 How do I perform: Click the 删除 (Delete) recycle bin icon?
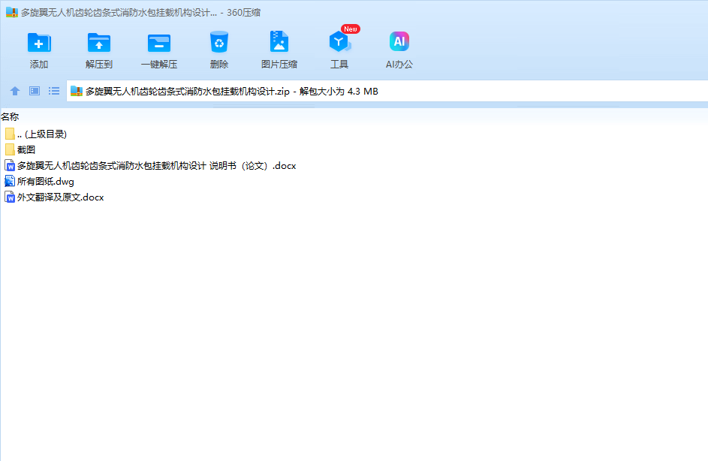pyautogui.click(x=219, y=43)
